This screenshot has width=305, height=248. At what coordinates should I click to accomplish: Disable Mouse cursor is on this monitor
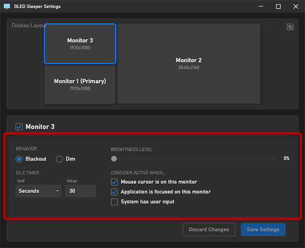click(x=114, y=182)
